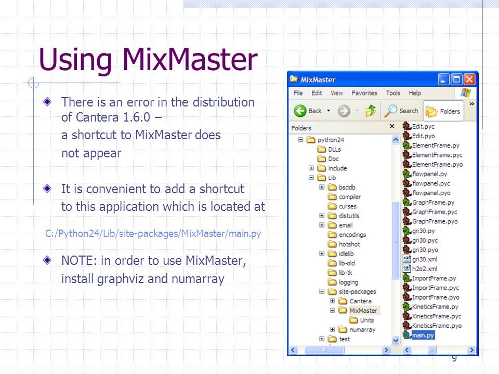Screen dimensions: 499x374
Task: Expand the numarray folder node
Action: [333, 329]
